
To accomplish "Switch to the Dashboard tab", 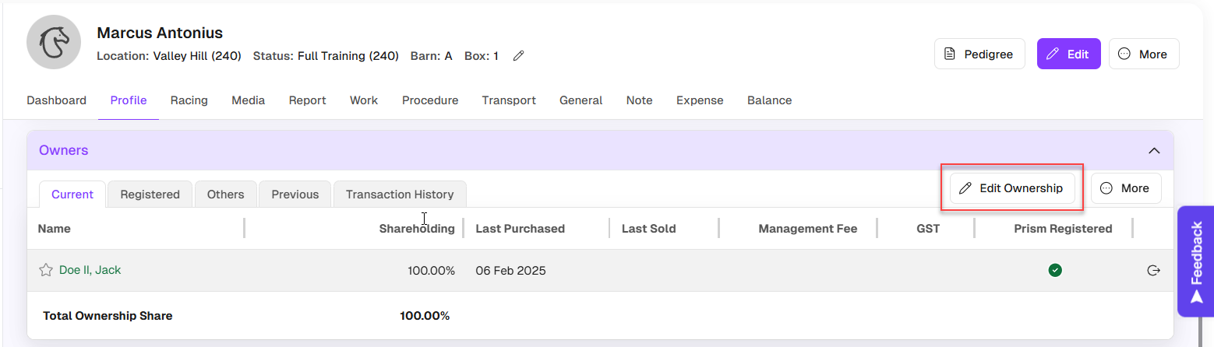I will (x=56, y=100).
